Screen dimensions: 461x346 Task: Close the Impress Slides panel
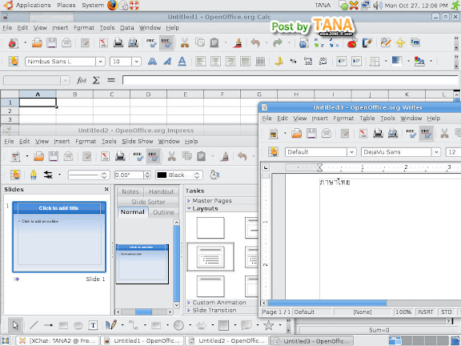(x=106, y=189)
